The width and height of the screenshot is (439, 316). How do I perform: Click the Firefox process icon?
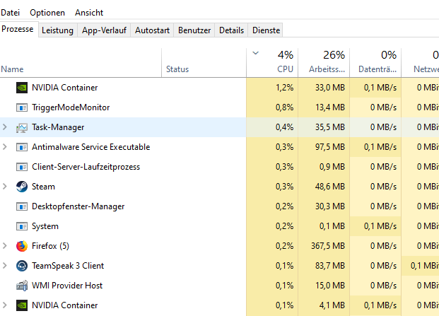(x=21, y=246)
